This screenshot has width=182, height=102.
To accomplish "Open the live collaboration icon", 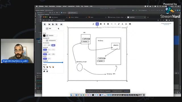I will (x=61, y=24).
